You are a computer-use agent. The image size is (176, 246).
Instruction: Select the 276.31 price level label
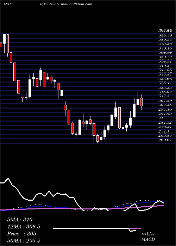[x=165, y=127]
